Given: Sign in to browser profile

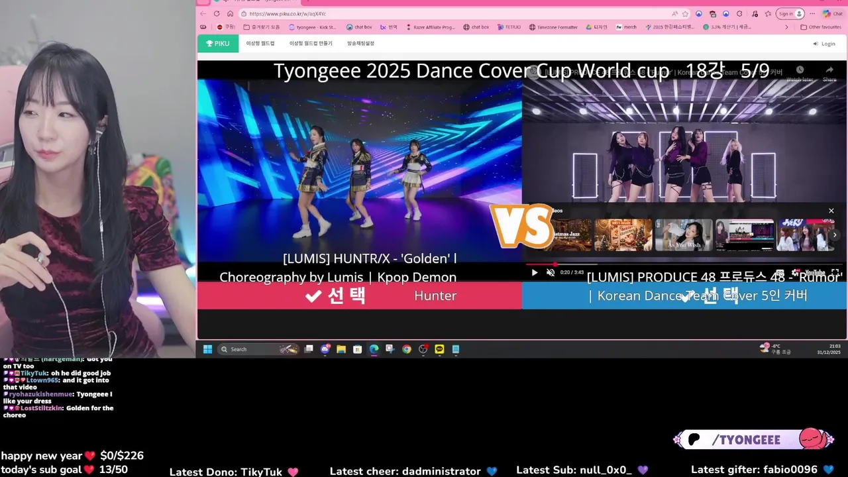Looking at the screenshot, I should pyautogui.click(x=790, y=13).
